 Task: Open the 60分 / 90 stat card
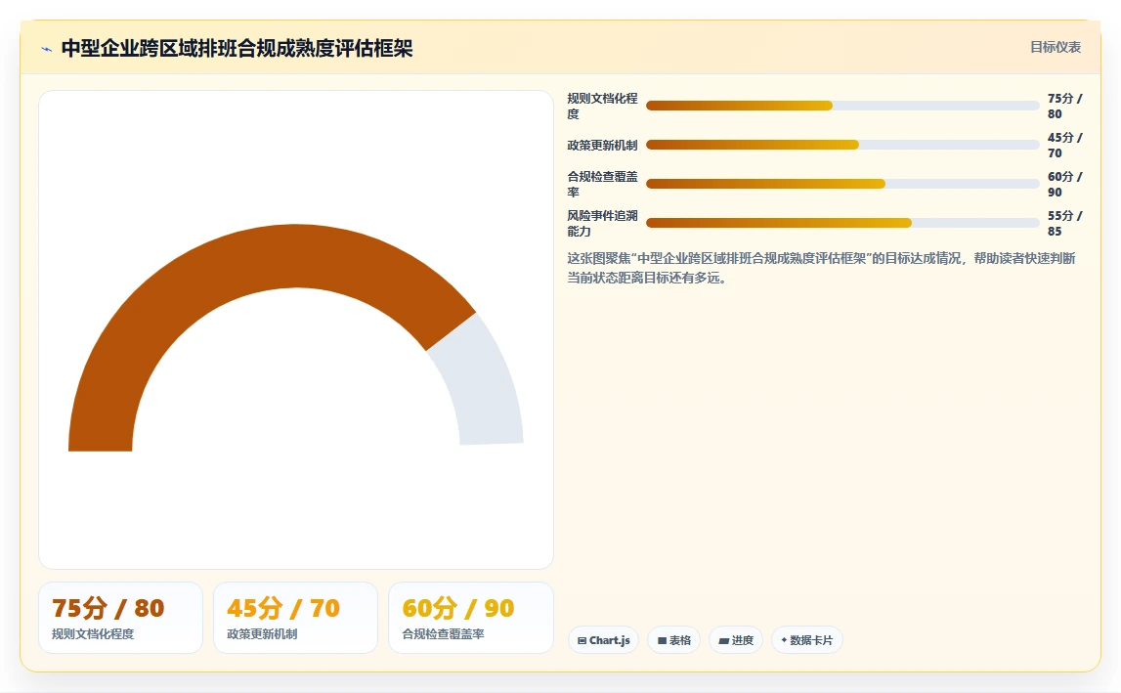click(x=470, y=618)
